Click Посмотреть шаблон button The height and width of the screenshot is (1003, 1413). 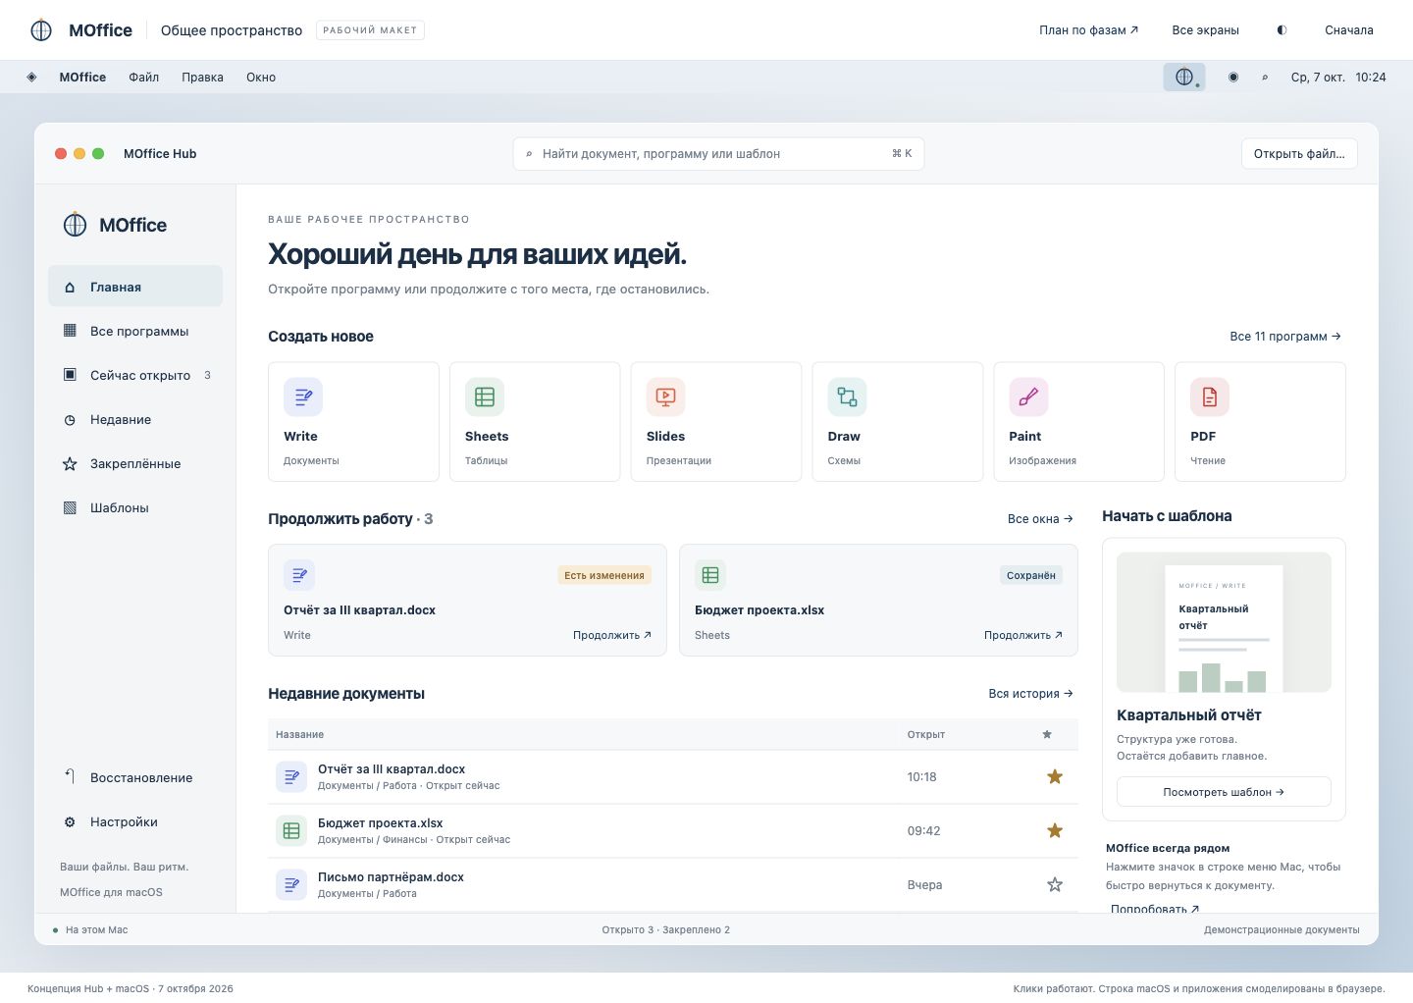click(x=1224, y=792)
